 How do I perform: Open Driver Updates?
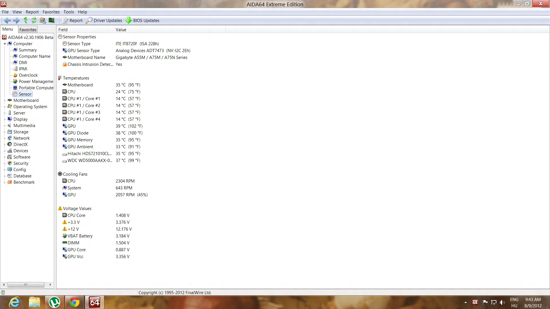pyautogui.click(x=104, y=20)
